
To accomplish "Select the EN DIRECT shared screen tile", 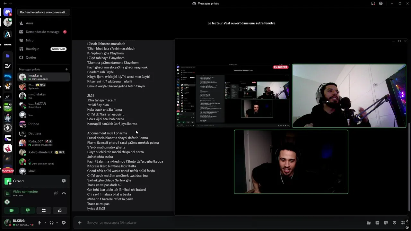I will [x=233, y=96].
